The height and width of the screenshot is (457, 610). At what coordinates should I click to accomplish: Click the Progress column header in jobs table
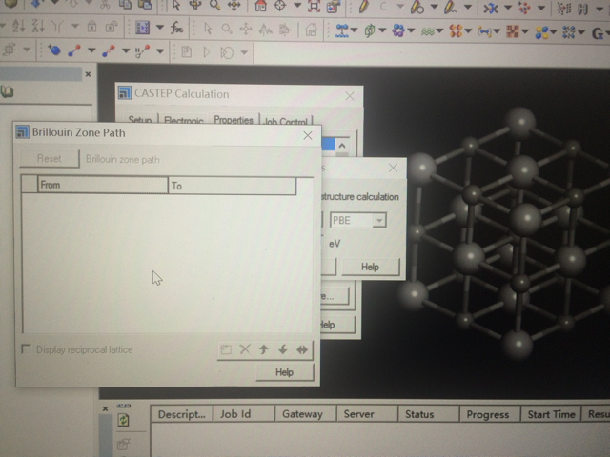[490, 415]
